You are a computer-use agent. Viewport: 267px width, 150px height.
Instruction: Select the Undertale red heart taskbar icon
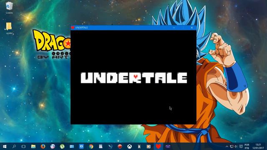(x=159, y=146)
